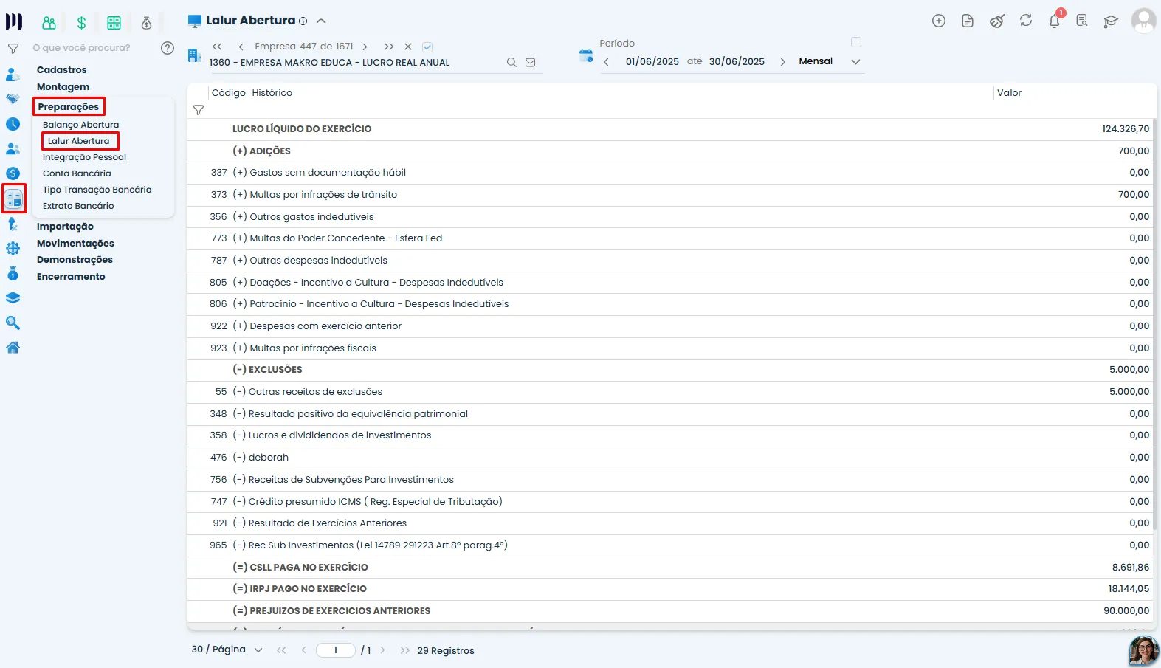
Task: Click the add plus circle icon
Action: [939, 21]
